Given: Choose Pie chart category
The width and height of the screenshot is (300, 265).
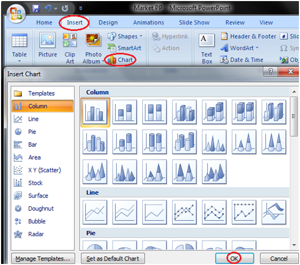Looking at the screenshot, I should tap(43, 131).
